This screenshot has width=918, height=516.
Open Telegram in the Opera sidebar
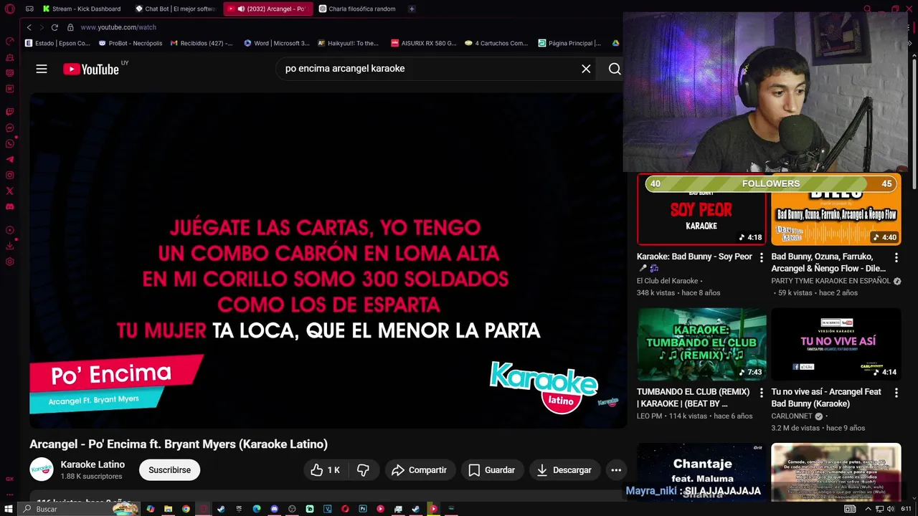(10, 160)
